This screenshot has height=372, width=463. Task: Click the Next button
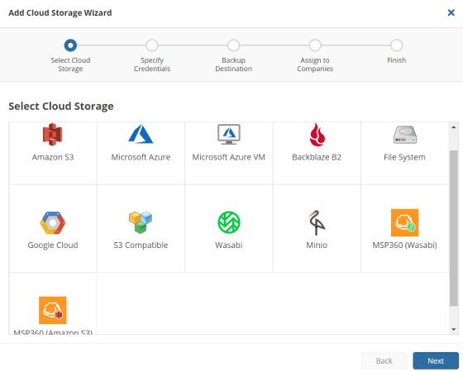pos(436,360)
